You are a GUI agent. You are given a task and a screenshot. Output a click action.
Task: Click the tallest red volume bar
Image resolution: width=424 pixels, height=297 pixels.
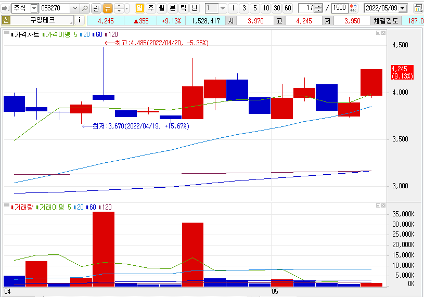[x=104, y=249]
